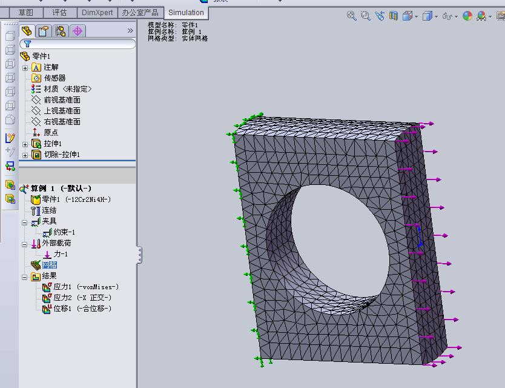This screenshot has width=505, height=388.
Task: Click the Edit Appearance color ball icon
Action: (467, 16)
